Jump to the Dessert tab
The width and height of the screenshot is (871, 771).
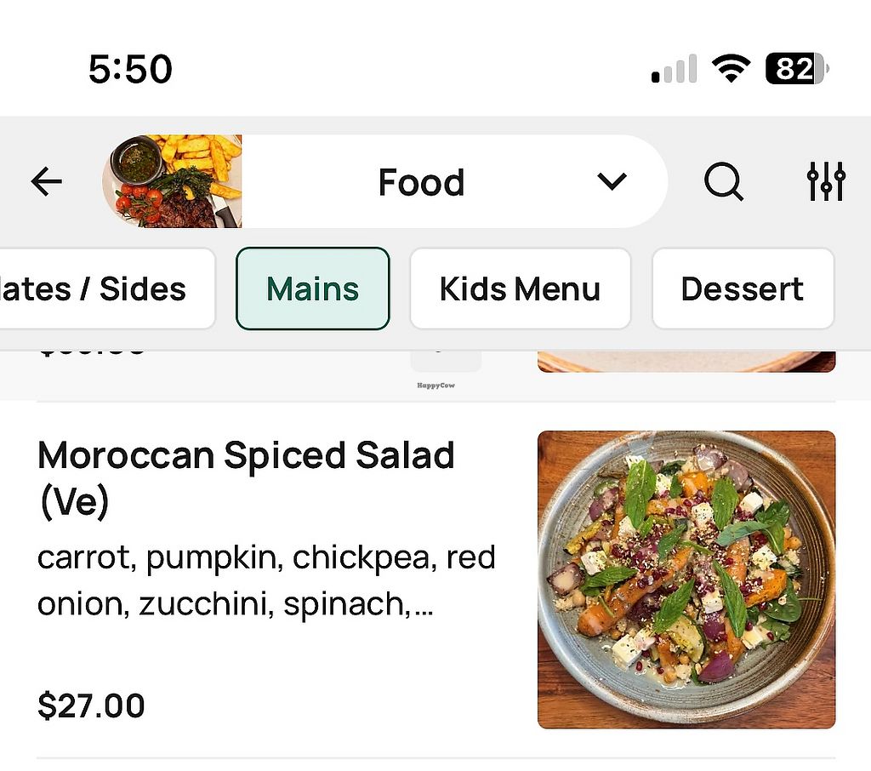coord(742,289)
